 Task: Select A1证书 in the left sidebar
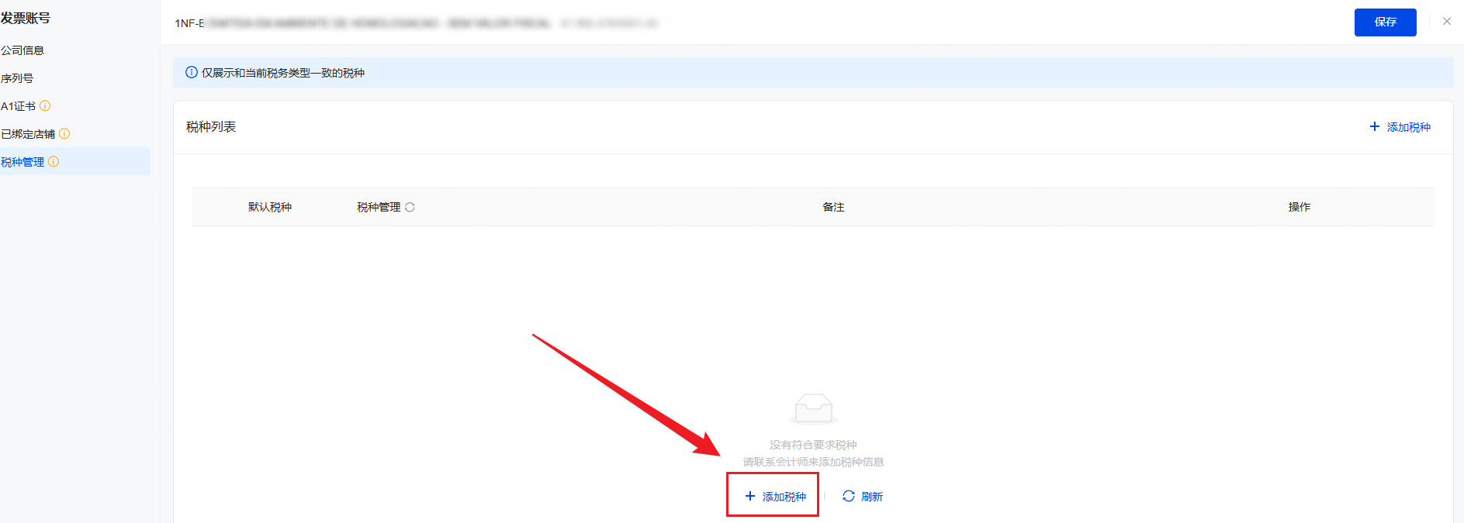click(19, 106)
